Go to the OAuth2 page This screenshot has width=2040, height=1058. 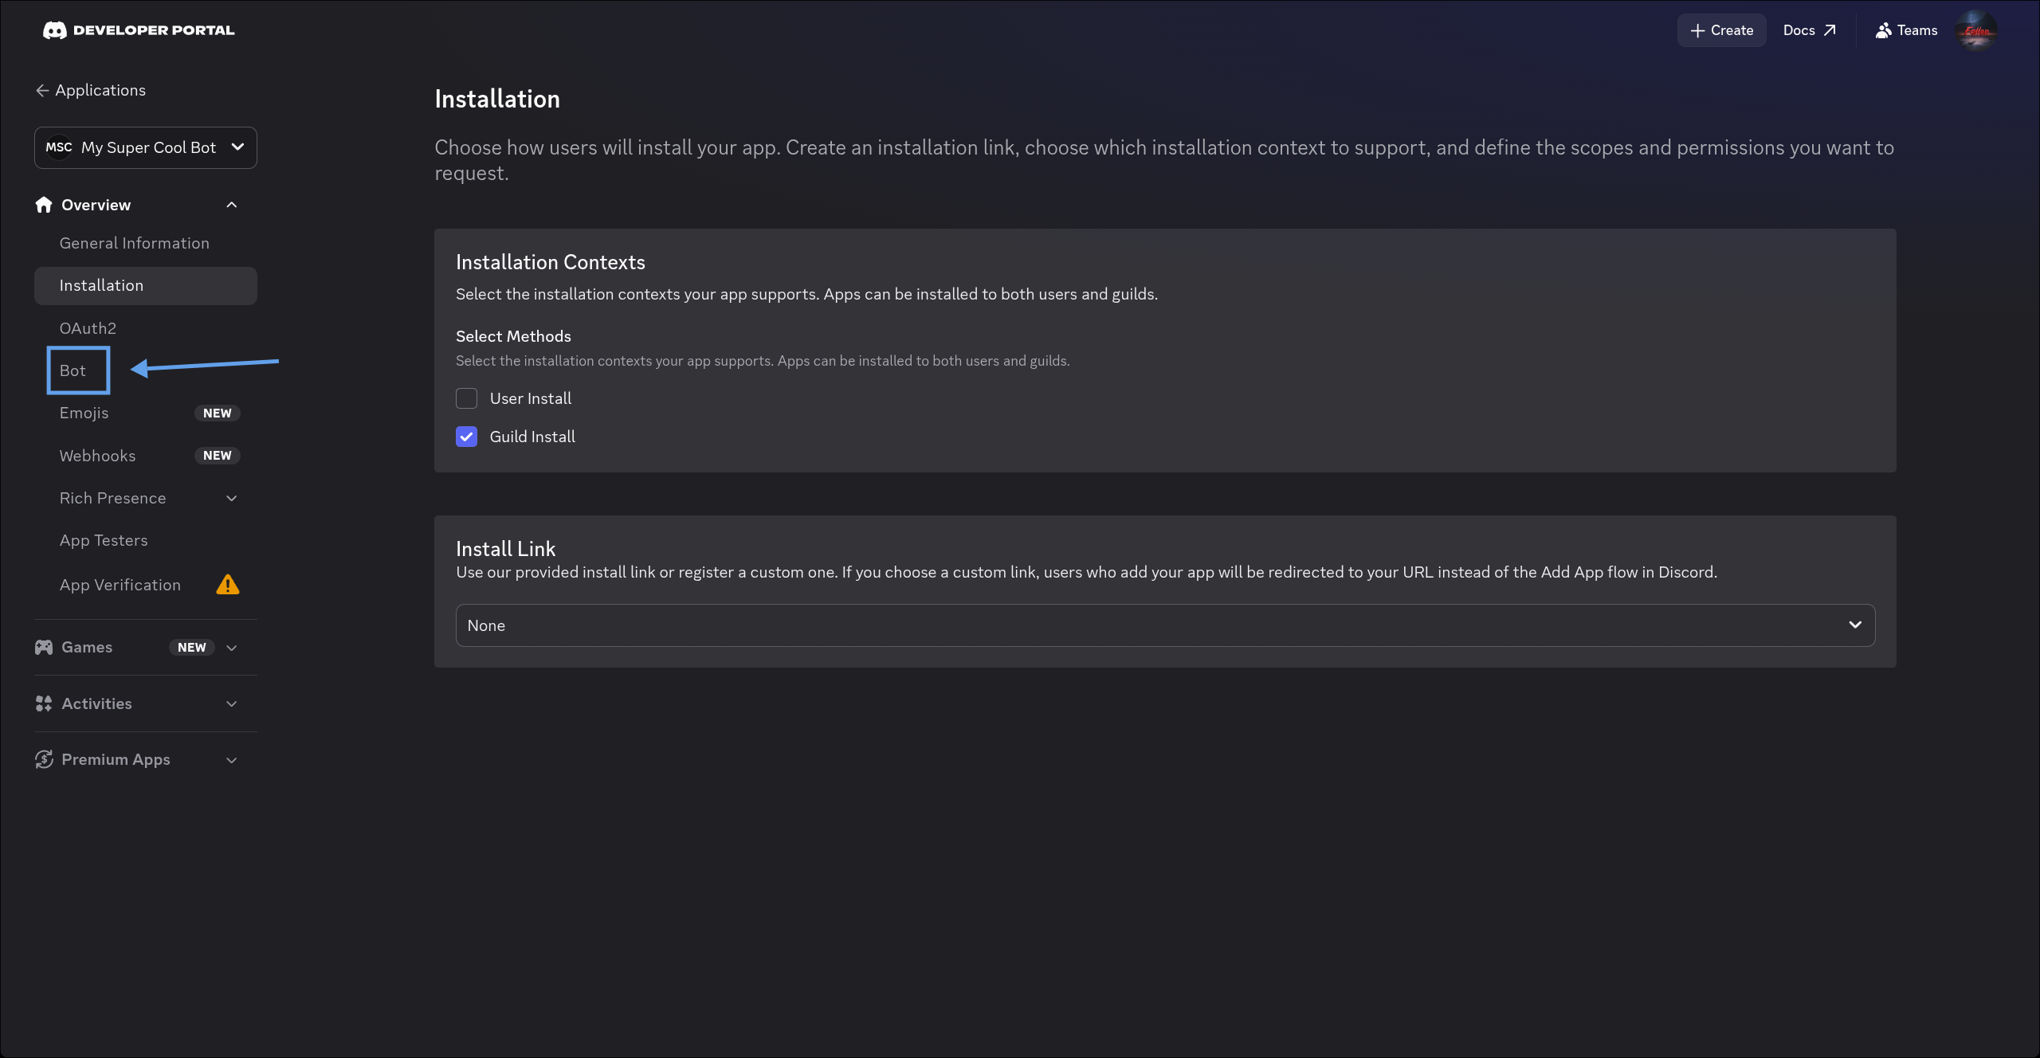88,328
